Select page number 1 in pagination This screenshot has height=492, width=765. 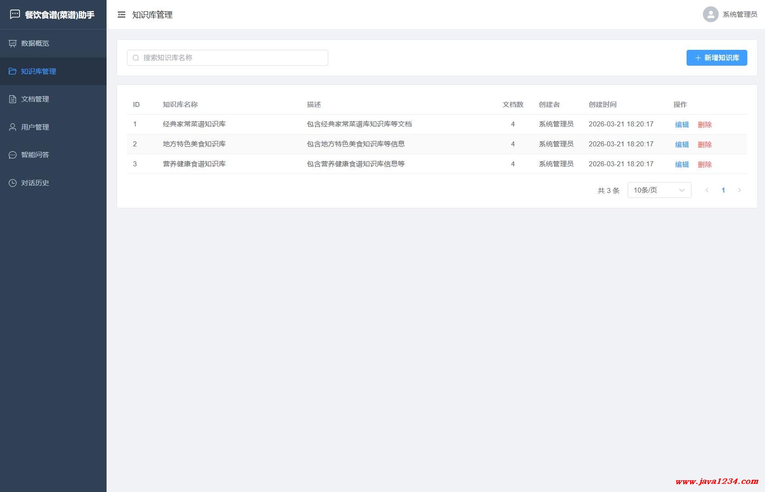click(723, 190)
